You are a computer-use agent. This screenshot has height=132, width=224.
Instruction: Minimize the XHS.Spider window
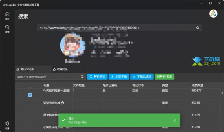point(202,3)
